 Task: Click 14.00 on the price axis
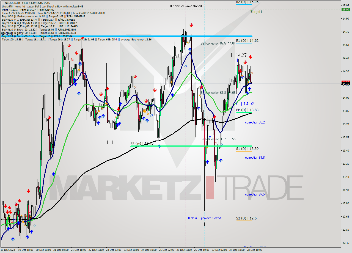coord(346,98)
